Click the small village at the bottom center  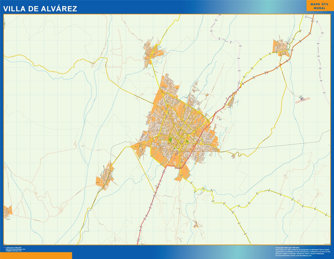pos(197,225)
